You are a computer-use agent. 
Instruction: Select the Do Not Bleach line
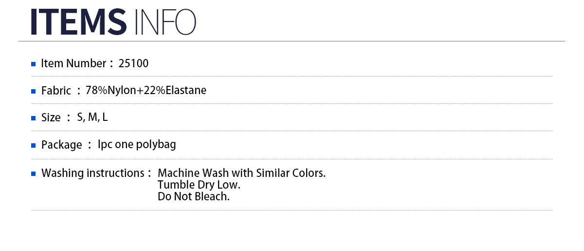coord(194,197)
